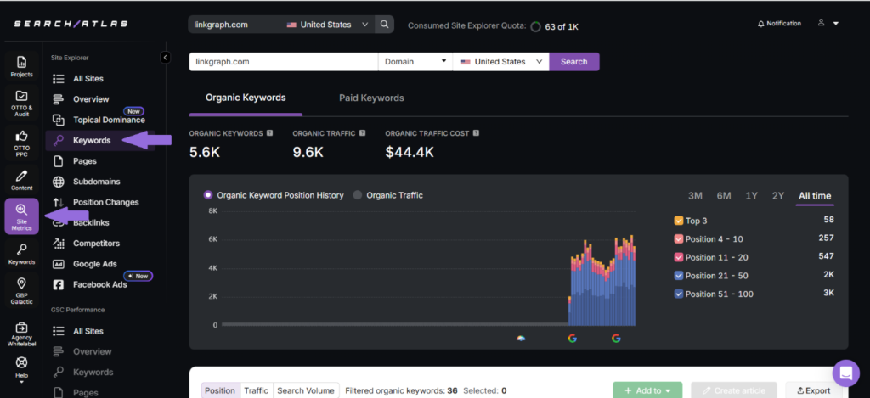Open Site Explorer Overview
The height and width of the screenshot is (398, 870).
pos(91,99)
